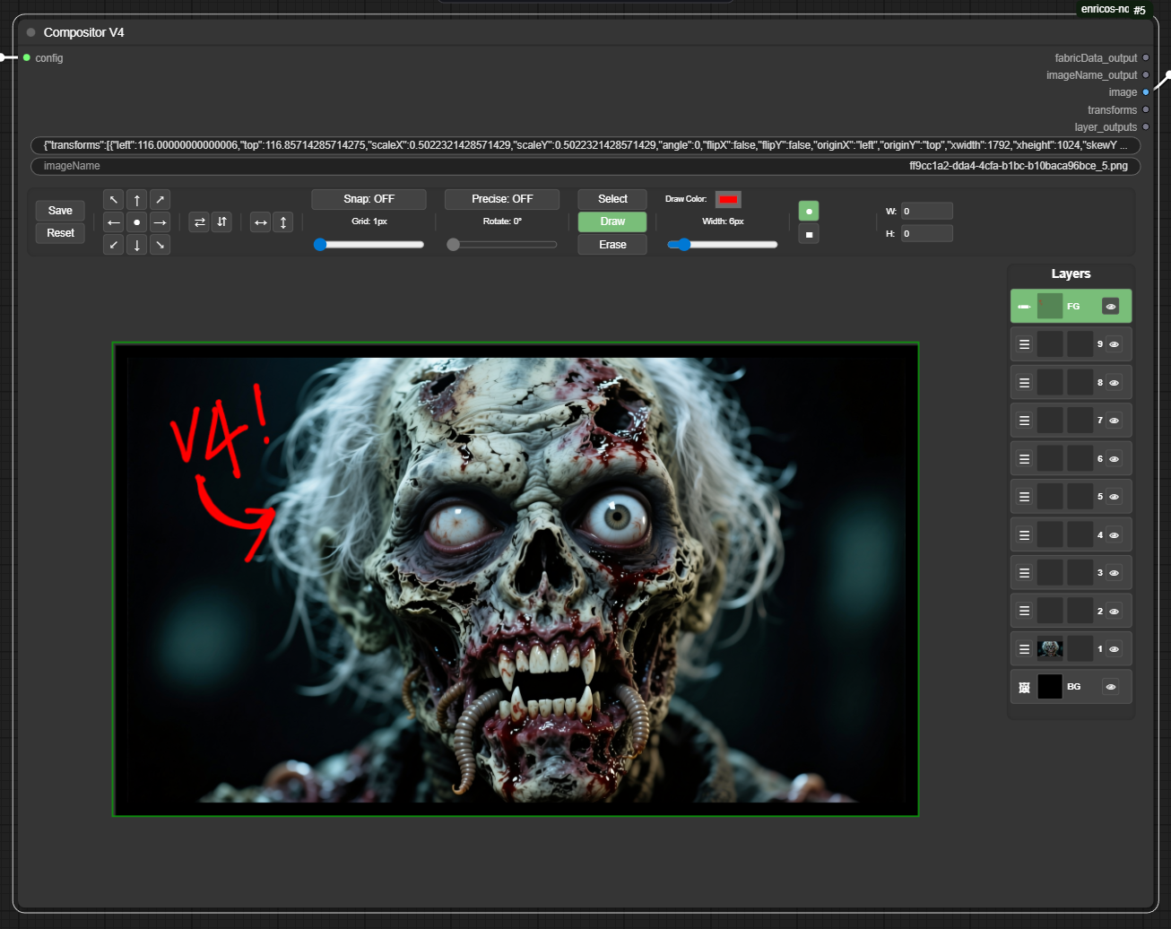Nudge selection down with the down arrow
Viewport: 1171px width, 929px height.
136,244
